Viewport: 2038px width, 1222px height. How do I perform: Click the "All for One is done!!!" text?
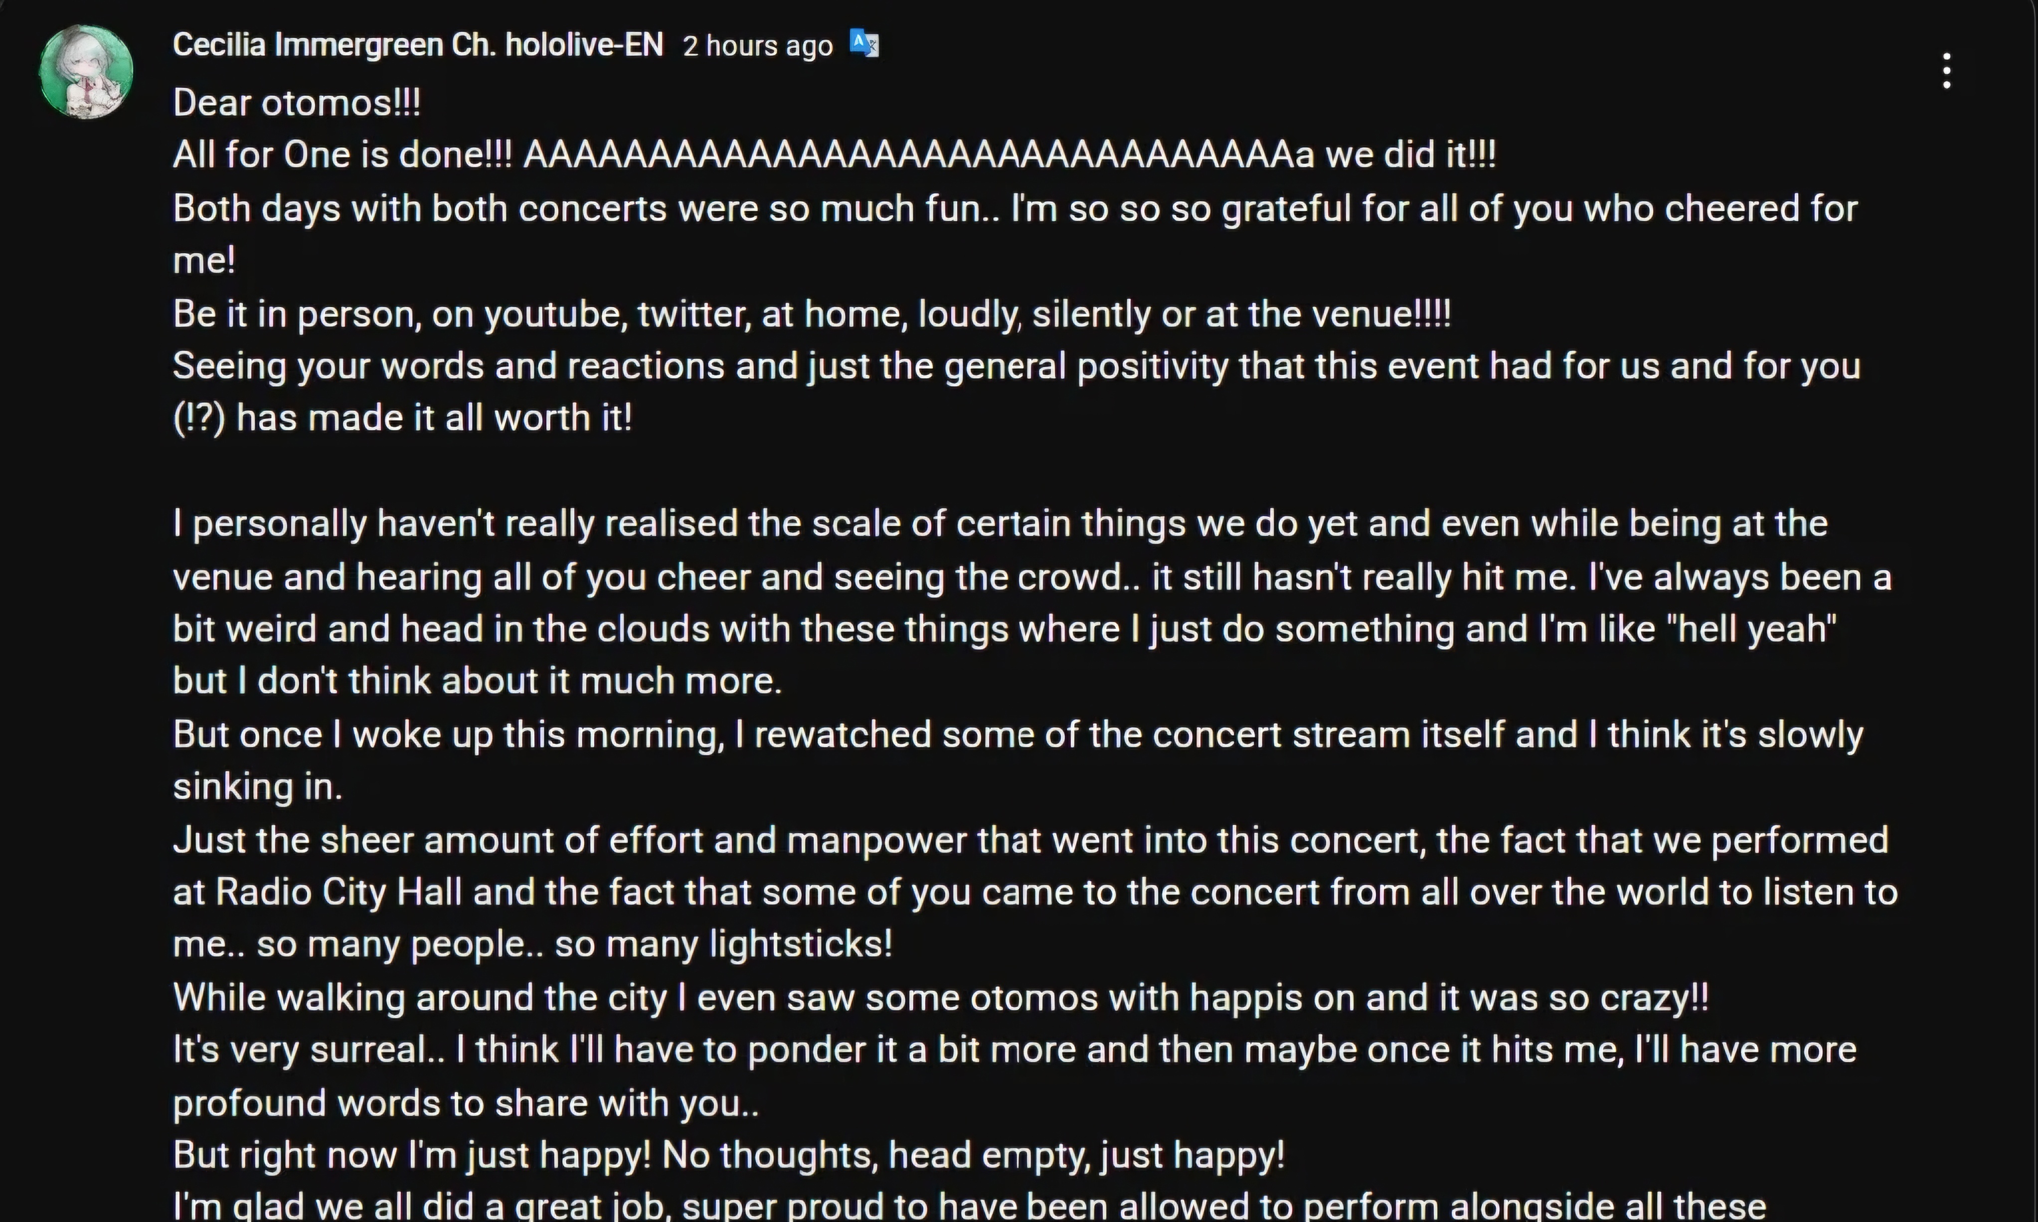(342, 155)
